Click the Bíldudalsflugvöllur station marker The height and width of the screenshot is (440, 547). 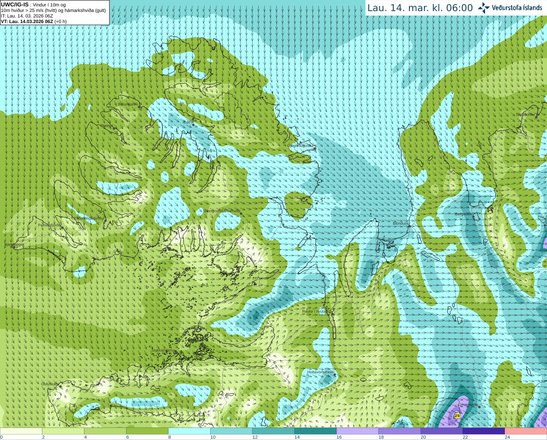pos(105,220)
